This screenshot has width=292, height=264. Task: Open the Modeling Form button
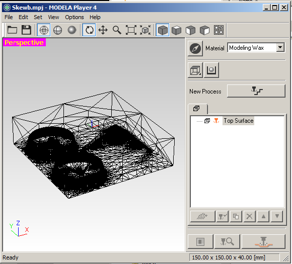[x=211, y=70]
